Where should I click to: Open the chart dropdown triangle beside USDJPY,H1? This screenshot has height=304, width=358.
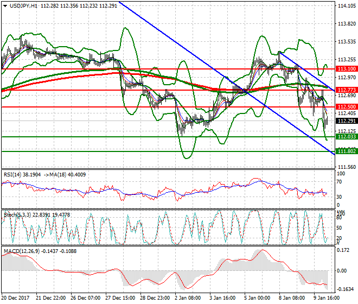coord(5,6)
